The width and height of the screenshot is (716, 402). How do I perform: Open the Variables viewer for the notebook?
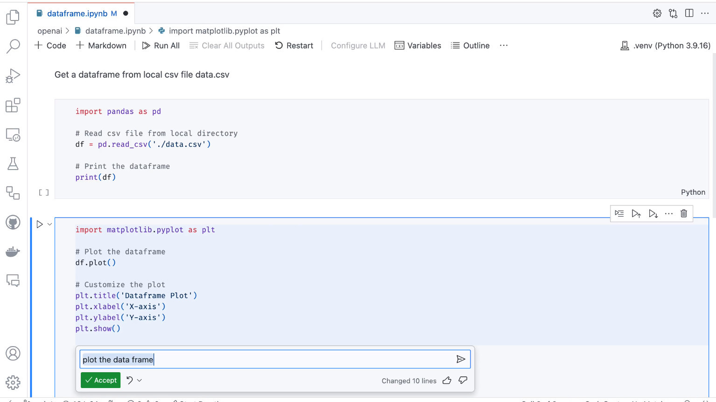pyautogui.click(x=417, y=45)
